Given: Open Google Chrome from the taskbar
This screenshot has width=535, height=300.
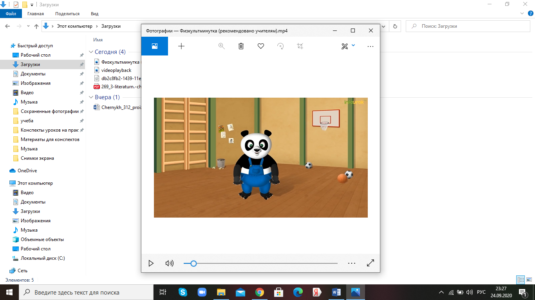Looking at the screenshot, I should [x=259, y=292].
